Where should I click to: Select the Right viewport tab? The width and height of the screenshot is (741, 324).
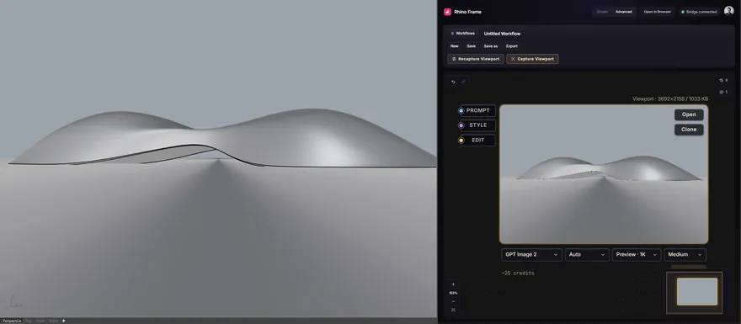53,321
